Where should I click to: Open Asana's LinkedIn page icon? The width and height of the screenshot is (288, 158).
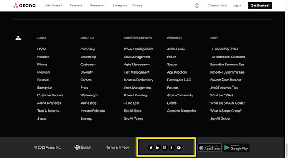(x=158, y=148)
